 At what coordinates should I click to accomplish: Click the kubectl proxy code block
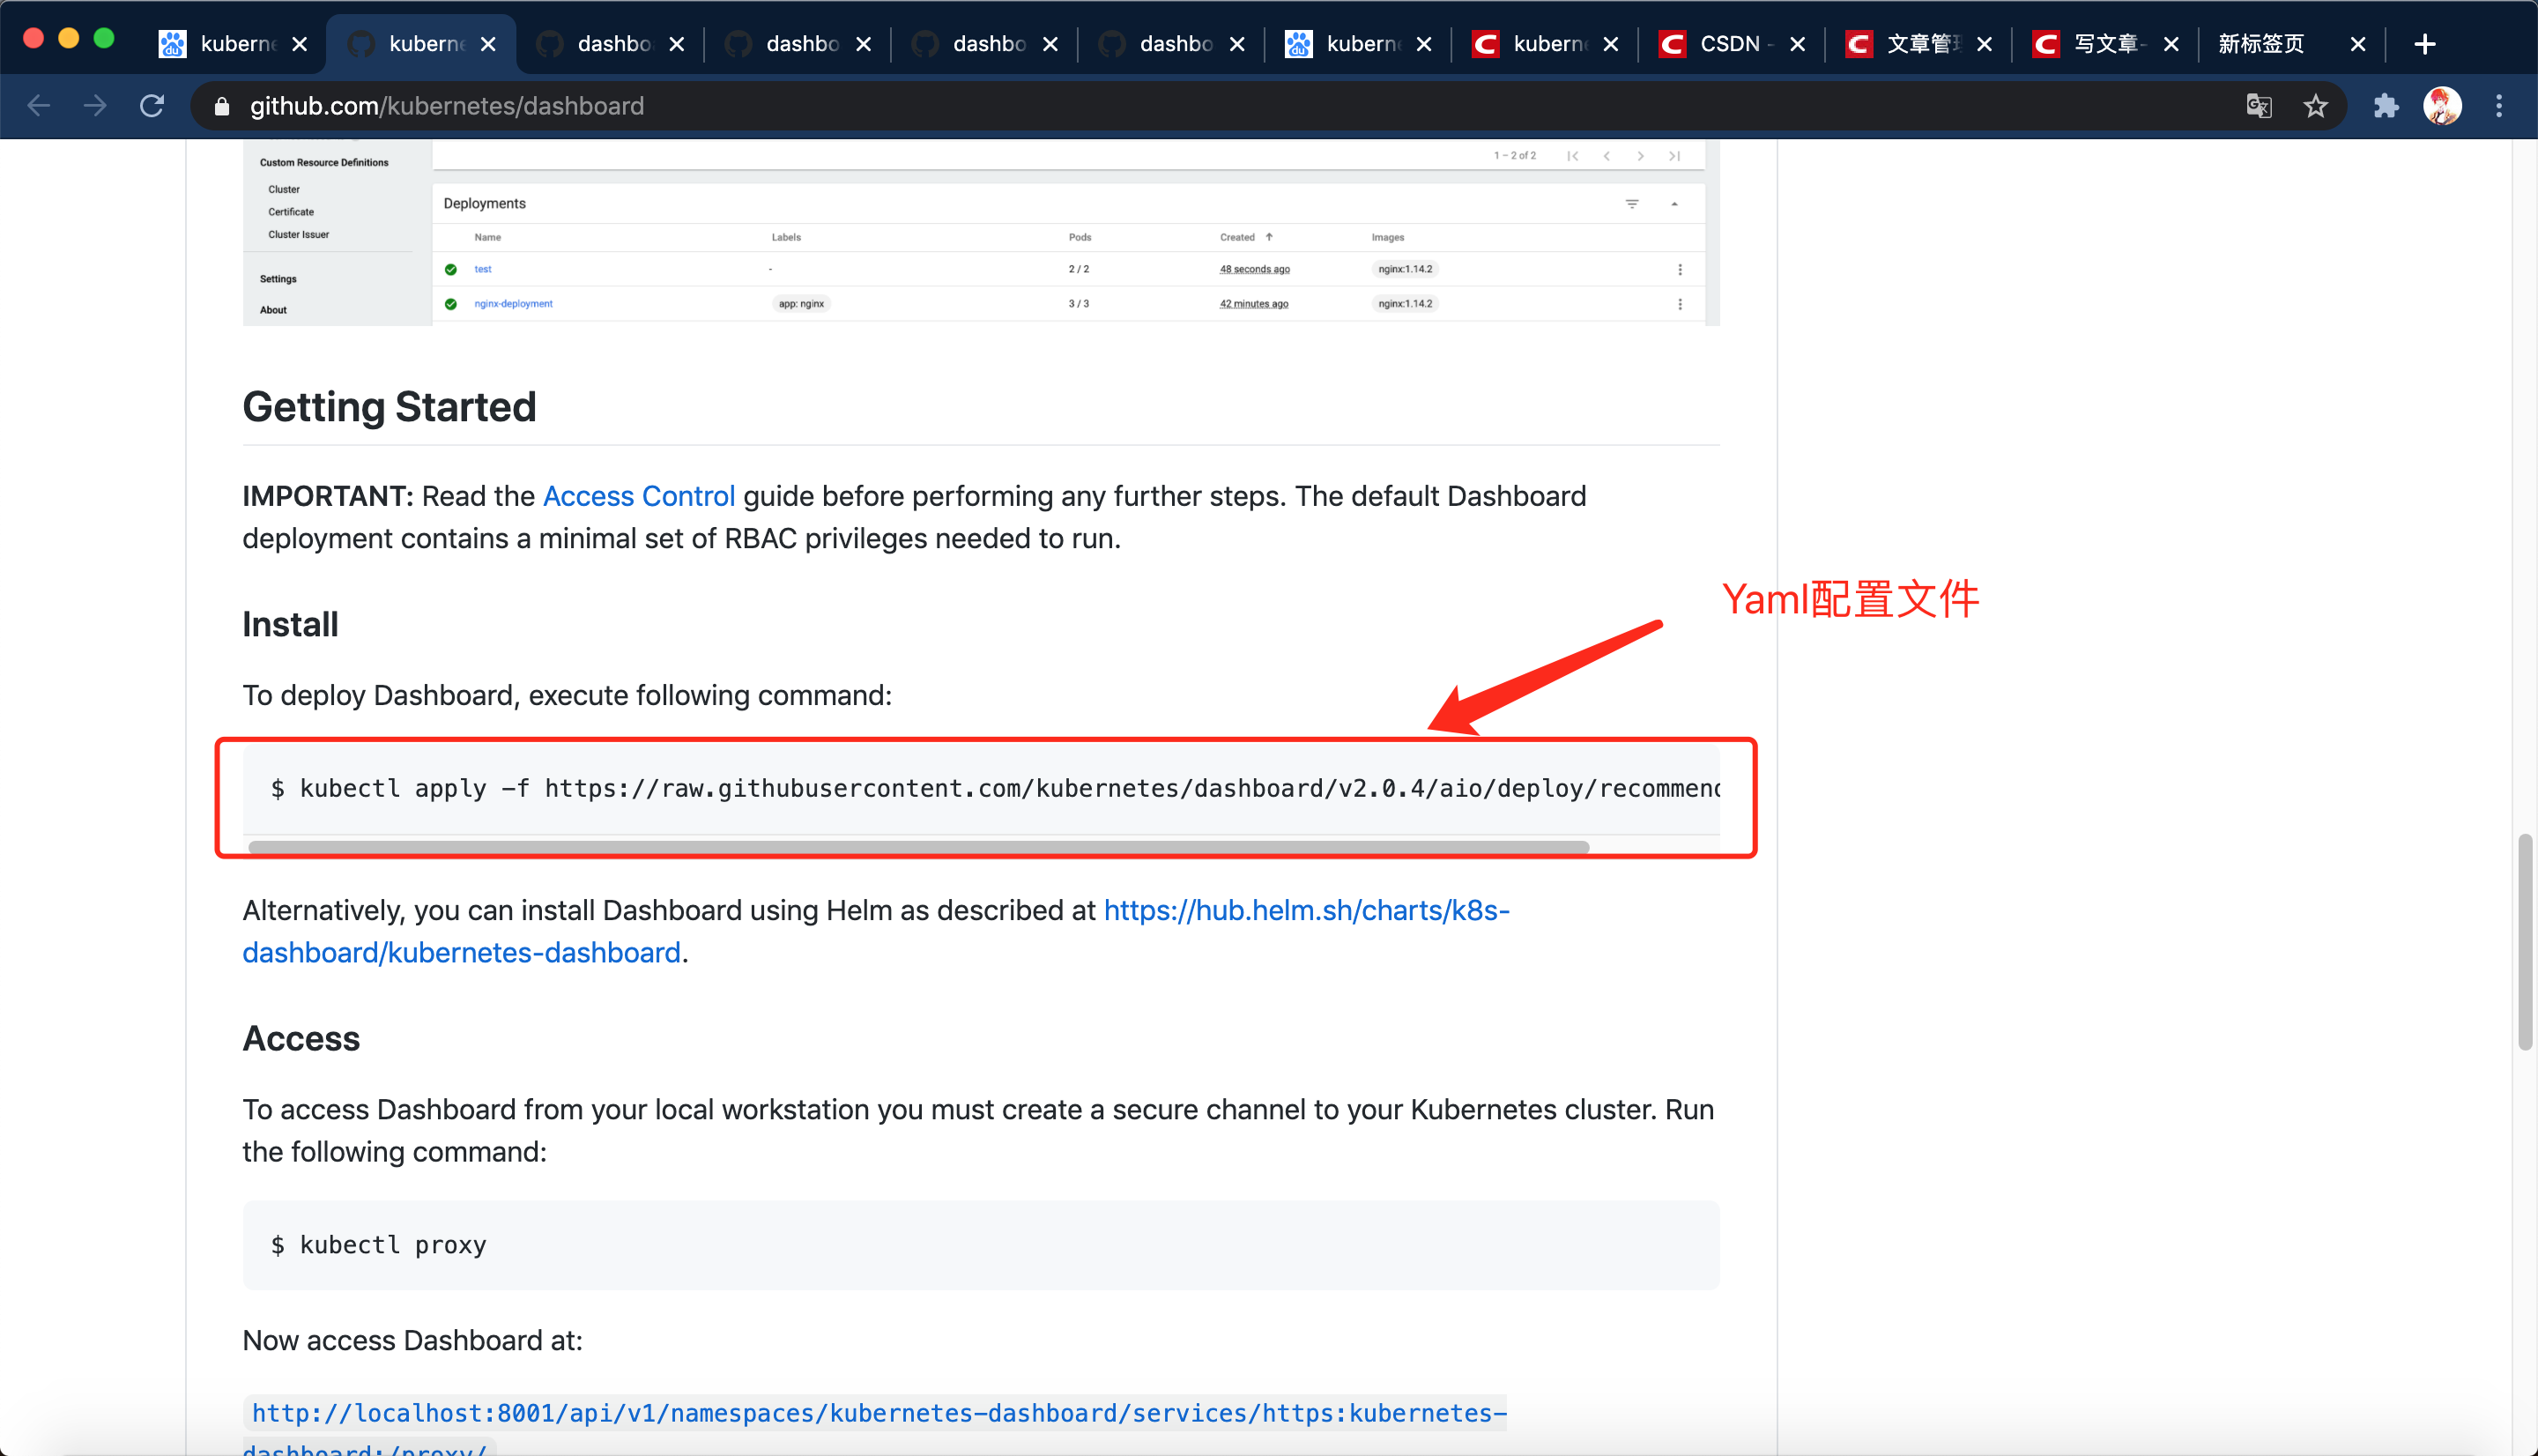980,1245
